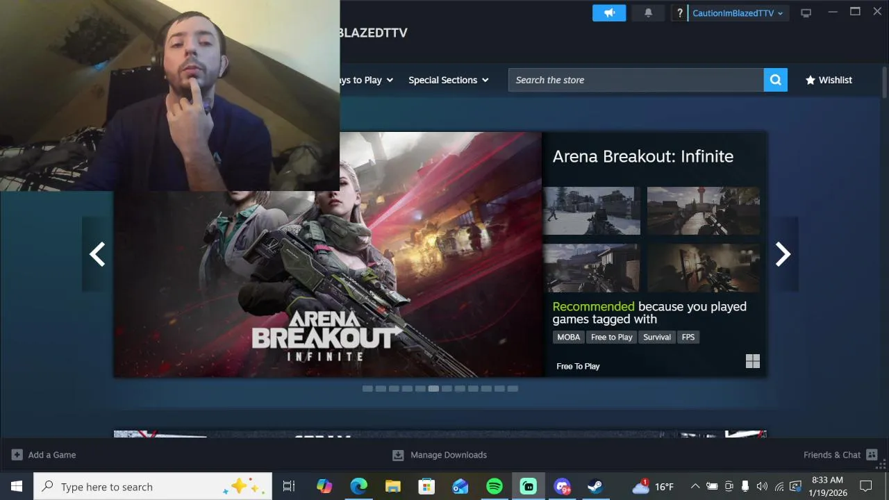Click the Search the store field
The image size is (889, 500).
(x=635, y=80)
